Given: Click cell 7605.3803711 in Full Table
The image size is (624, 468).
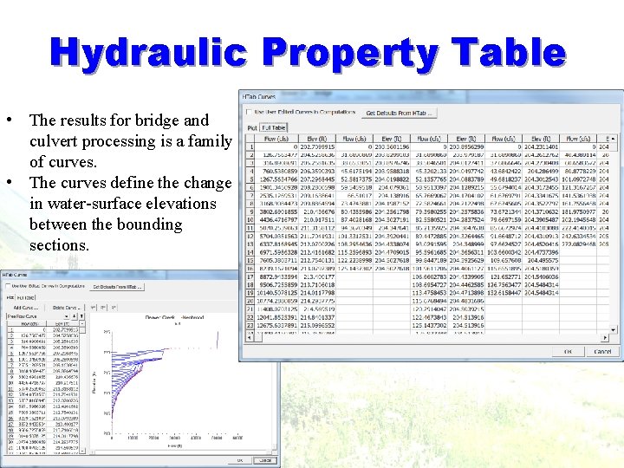Looking at the screenshot, I should coord(276,260).
